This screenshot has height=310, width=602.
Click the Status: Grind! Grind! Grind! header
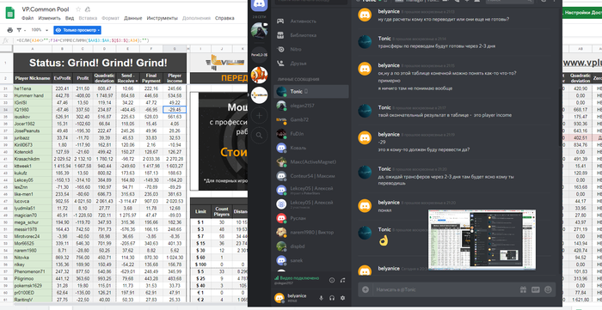click(x=100, y=63)
